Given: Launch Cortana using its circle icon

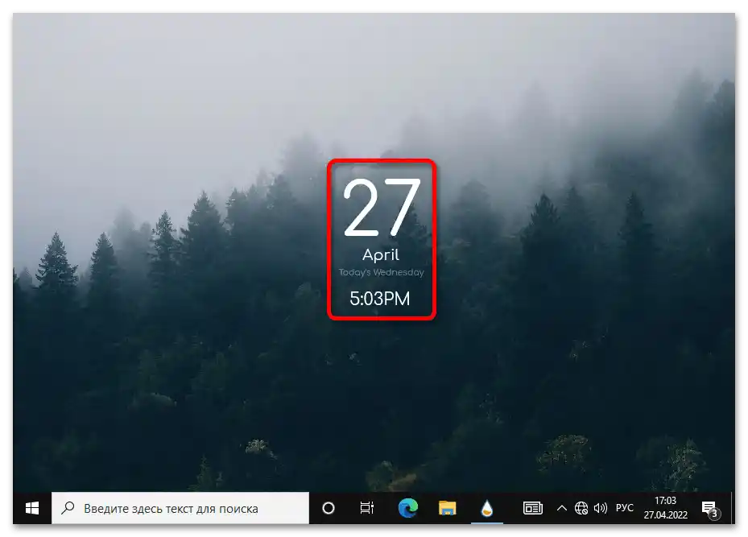Looking at the screenshot, I should click(x=329, y=508).
